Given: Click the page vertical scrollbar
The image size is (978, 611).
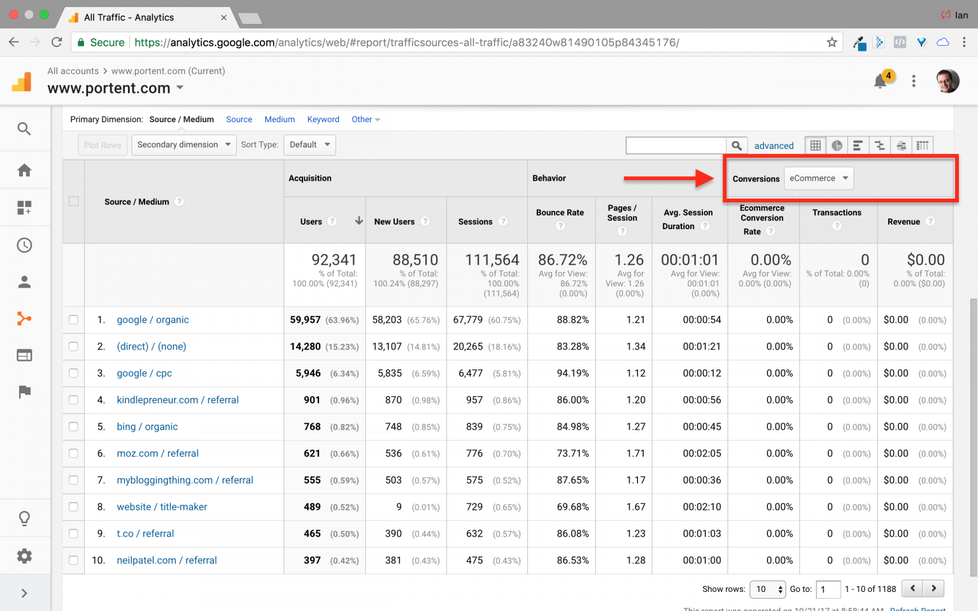Looking at the screenshot, I should pyautogui.click(x=973, y=437).
